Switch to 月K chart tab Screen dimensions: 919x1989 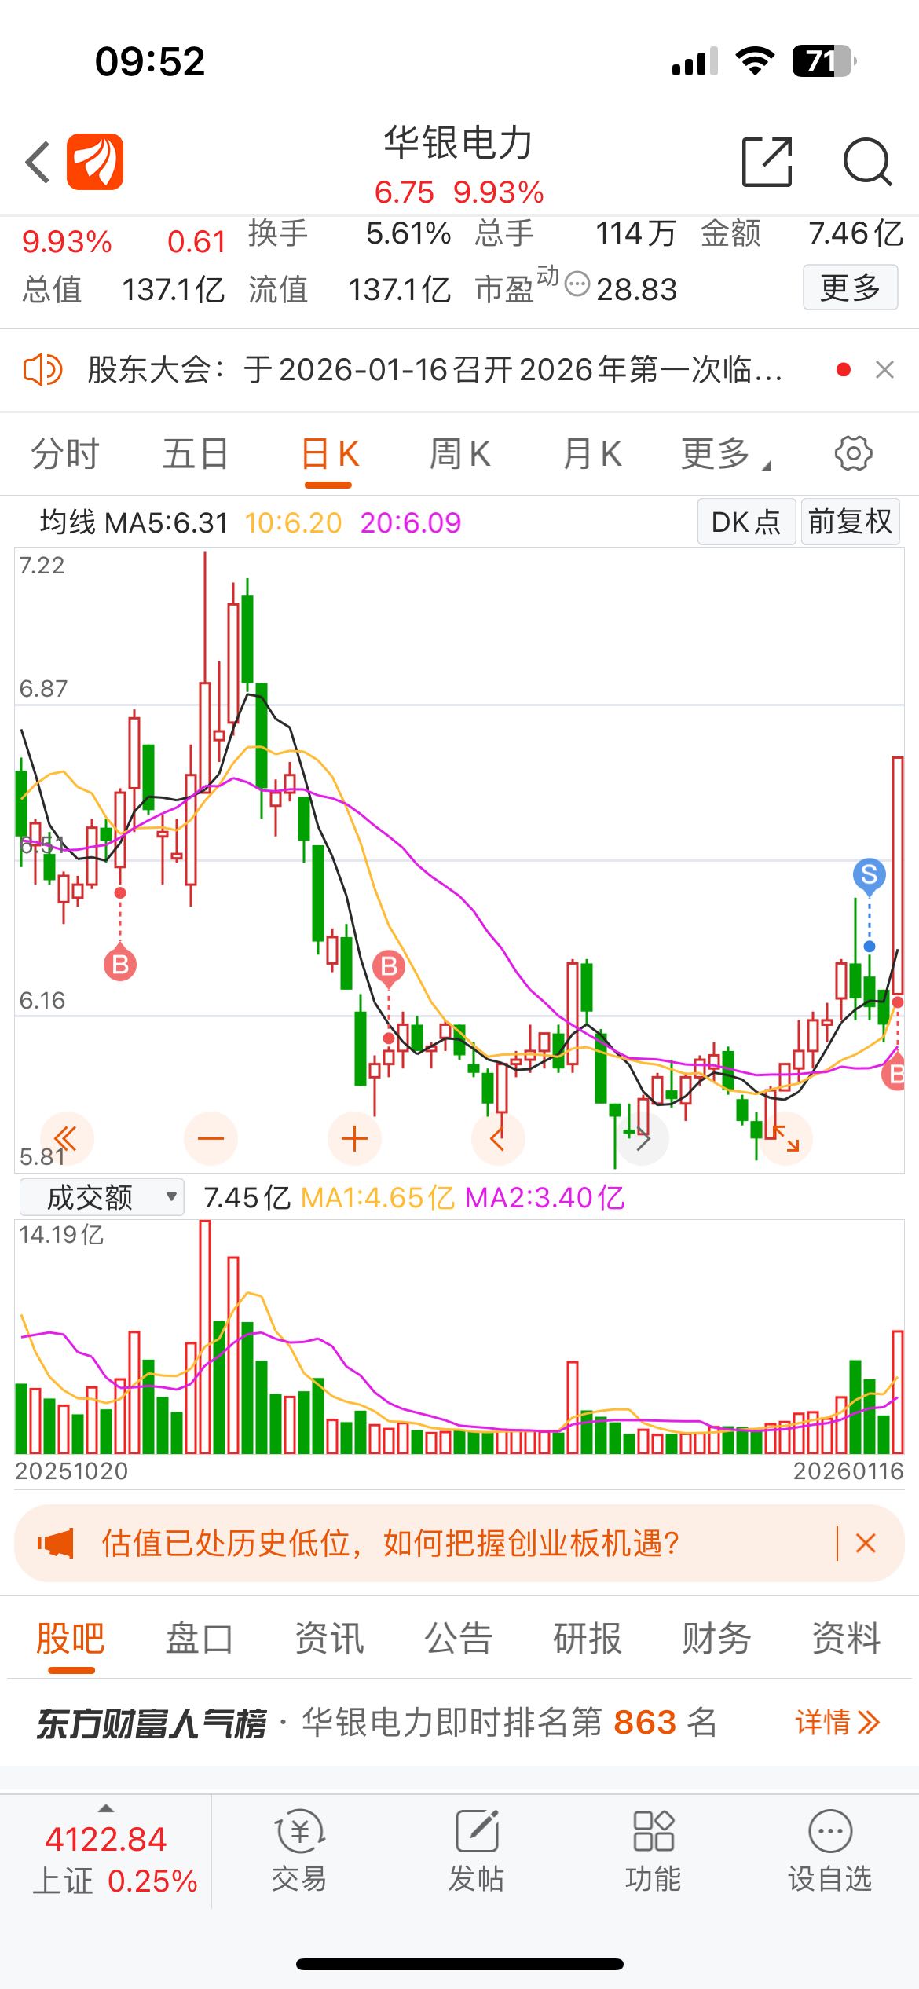pos(592,454)
